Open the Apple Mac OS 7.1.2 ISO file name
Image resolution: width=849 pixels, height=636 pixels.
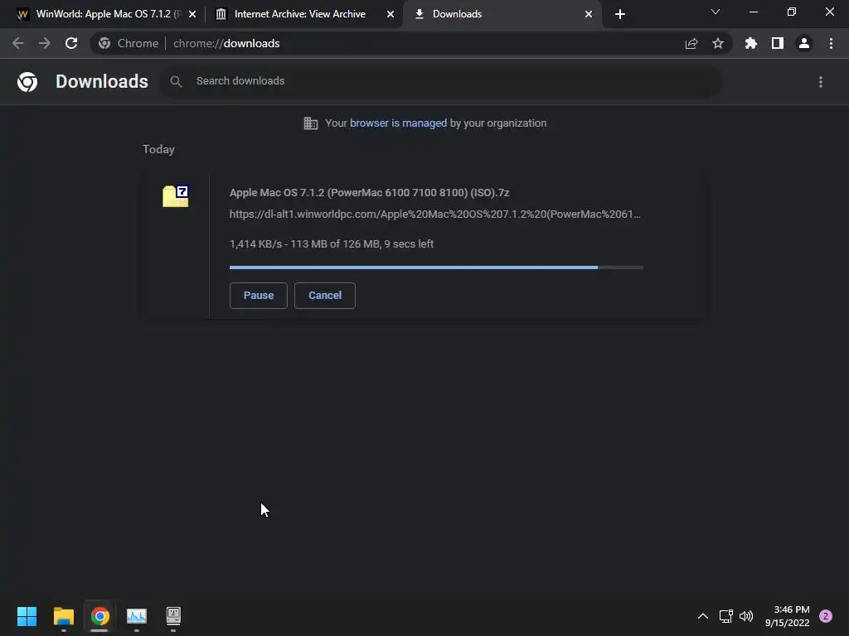click(369, 192)
